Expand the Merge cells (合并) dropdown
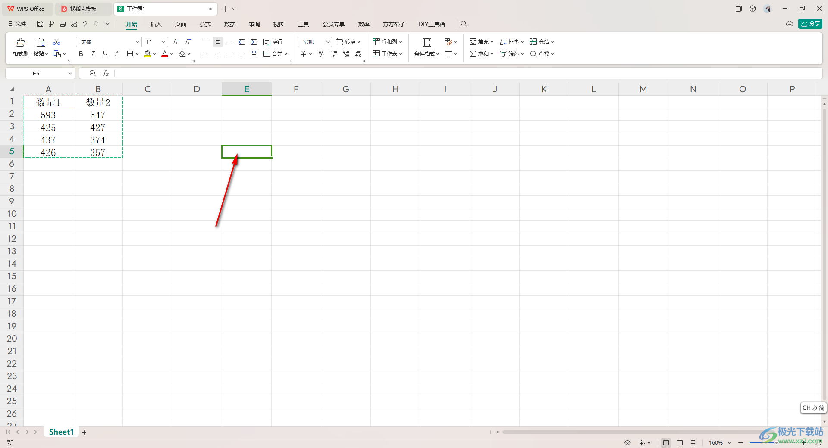828x448 pixels. 286,54
